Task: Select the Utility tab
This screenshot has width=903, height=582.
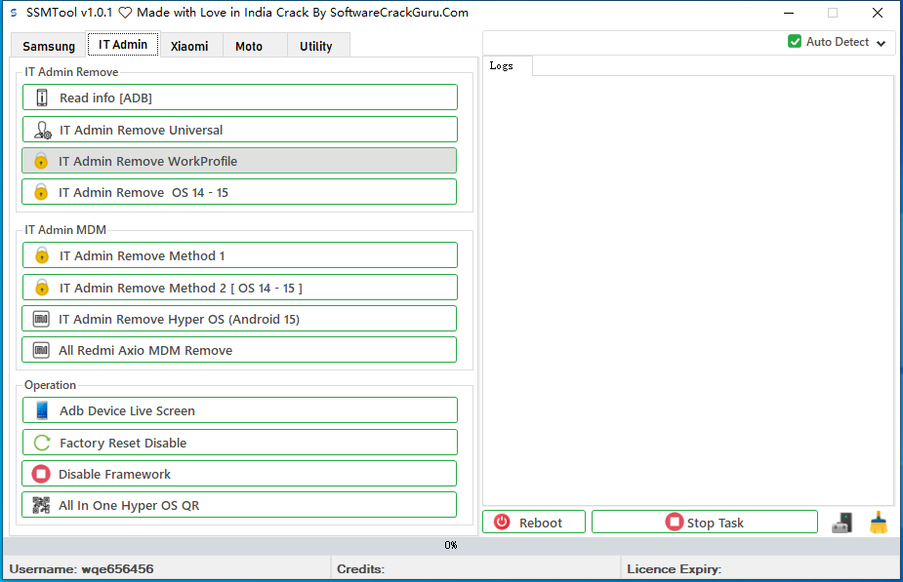Action: click(x=316, y=46)
